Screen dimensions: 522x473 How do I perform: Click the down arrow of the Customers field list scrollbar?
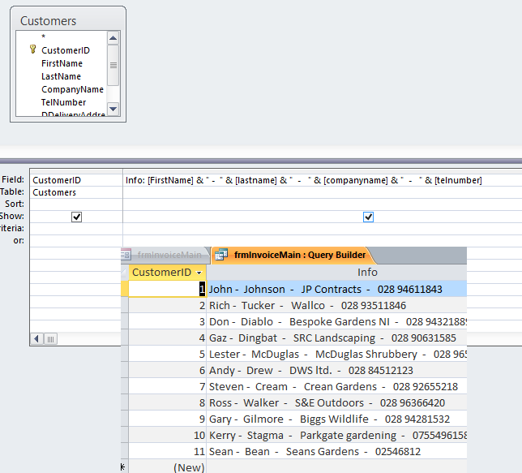click(x=113, y=109)
